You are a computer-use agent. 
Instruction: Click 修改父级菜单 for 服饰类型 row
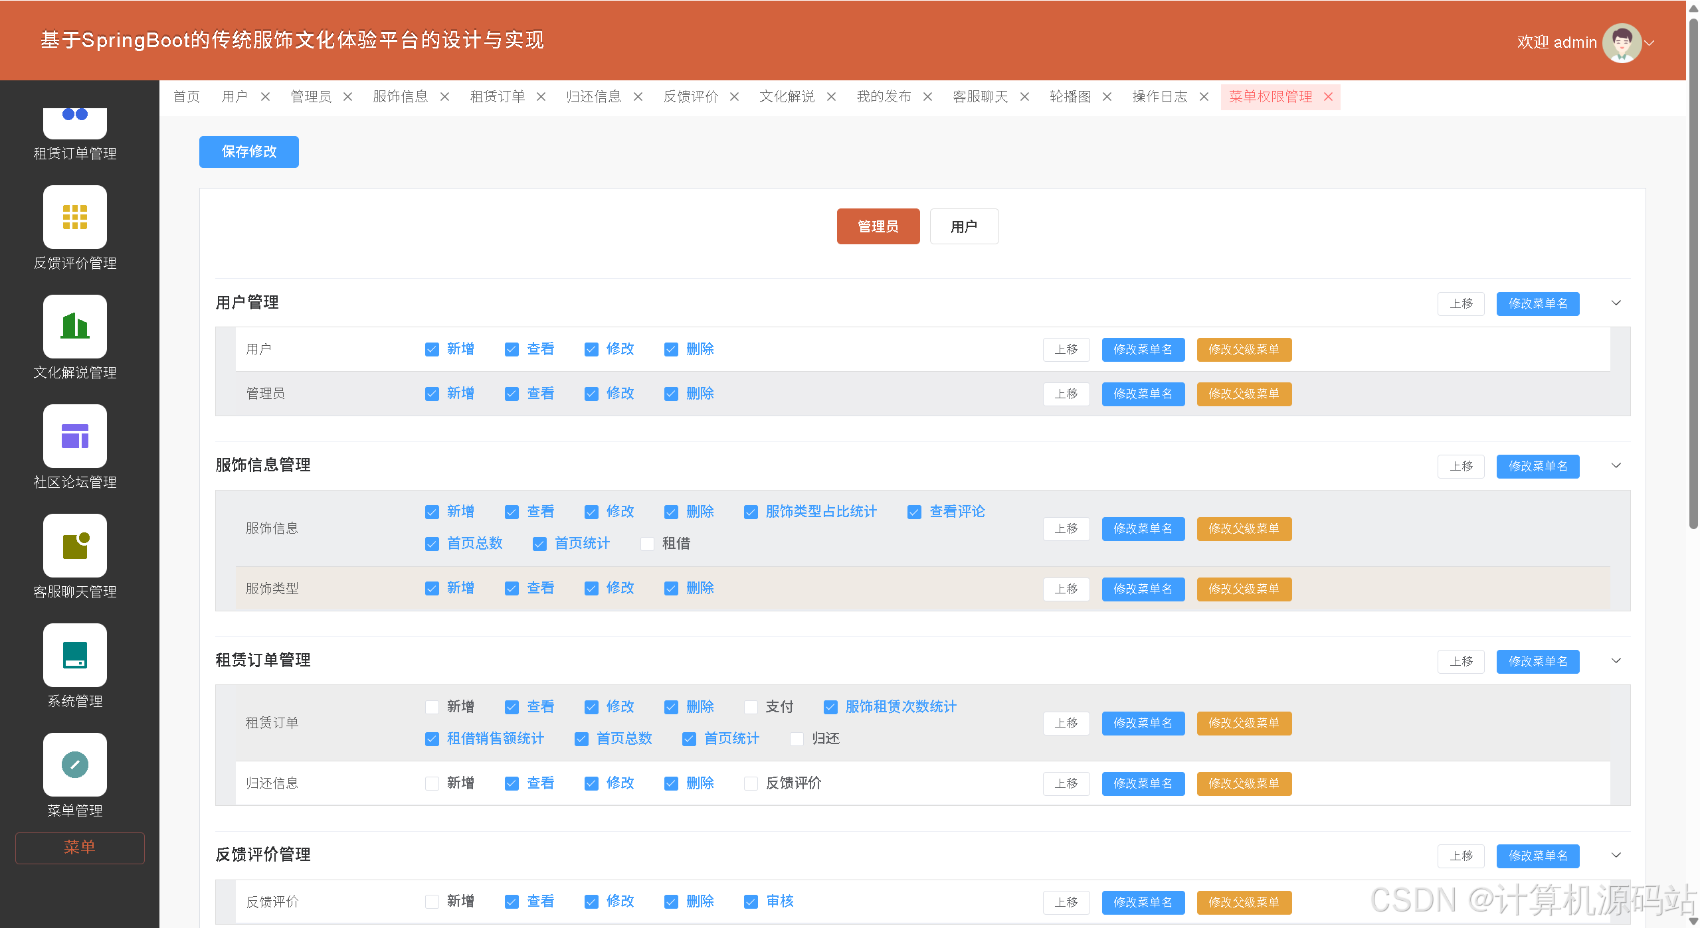click(1244, 589)
